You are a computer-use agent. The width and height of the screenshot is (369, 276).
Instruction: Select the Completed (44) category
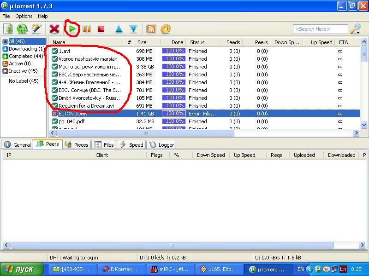coord(23,56)
